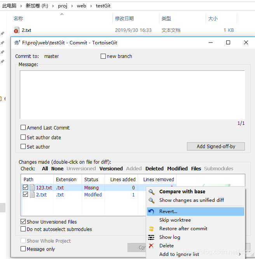The image size is (255, 259).
Task: Select Skip worktree menu entry
Action: click(x=196, y=220)
